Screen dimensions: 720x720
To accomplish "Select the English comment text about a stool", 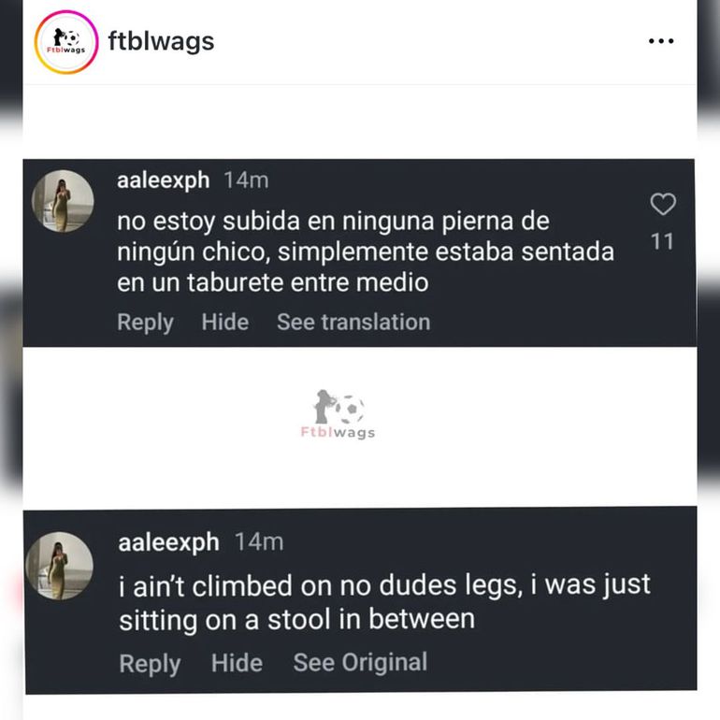I will point(383,602).
